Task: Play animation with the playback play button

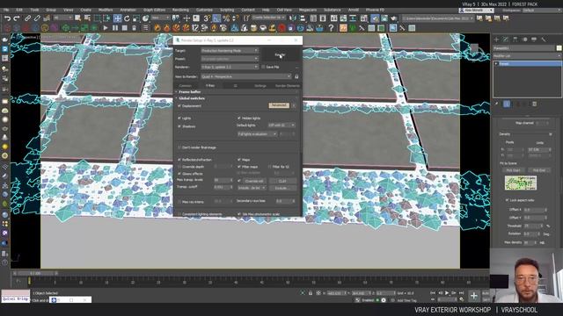Action: point(447,293)
